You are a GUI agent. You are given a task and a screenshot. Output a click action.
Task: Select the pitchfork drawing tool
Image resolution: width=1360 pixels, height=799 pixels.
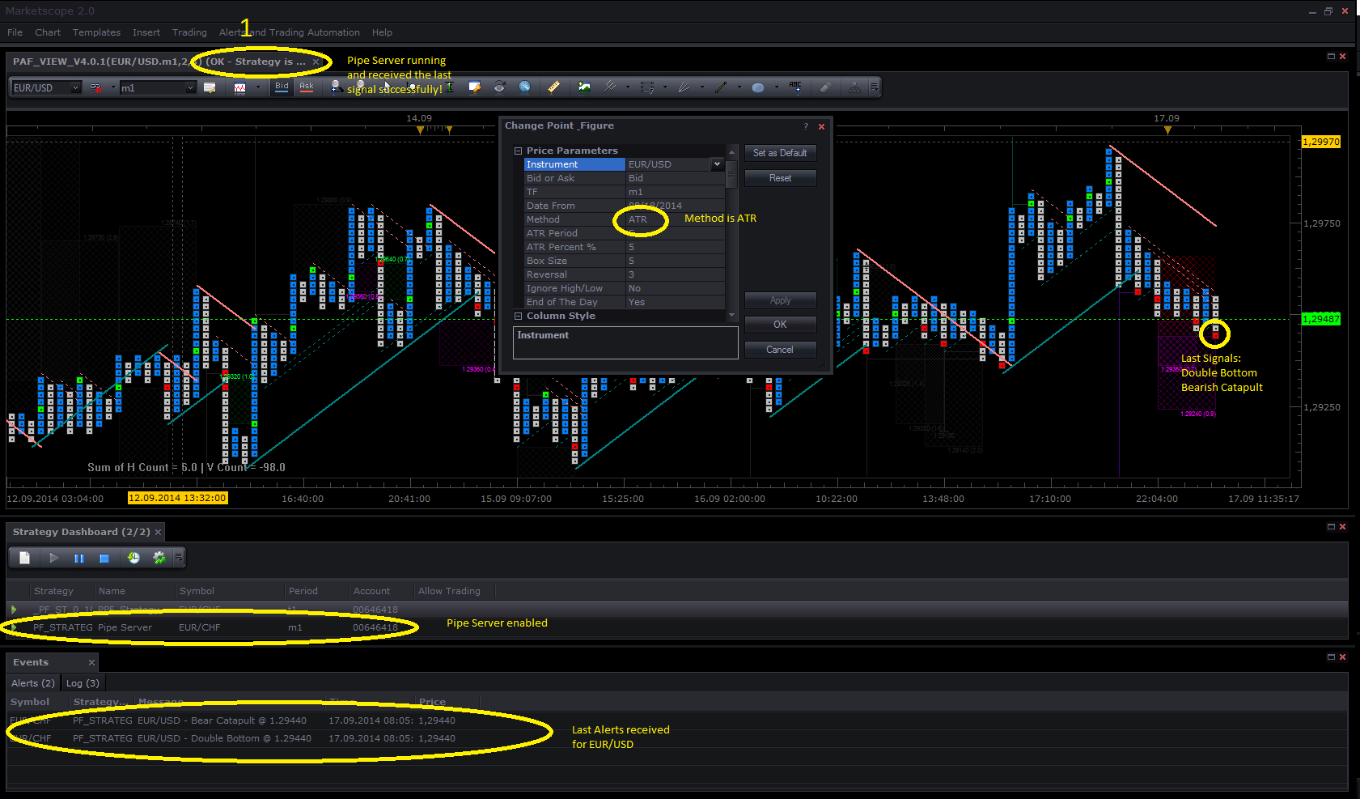pos(610,87)
